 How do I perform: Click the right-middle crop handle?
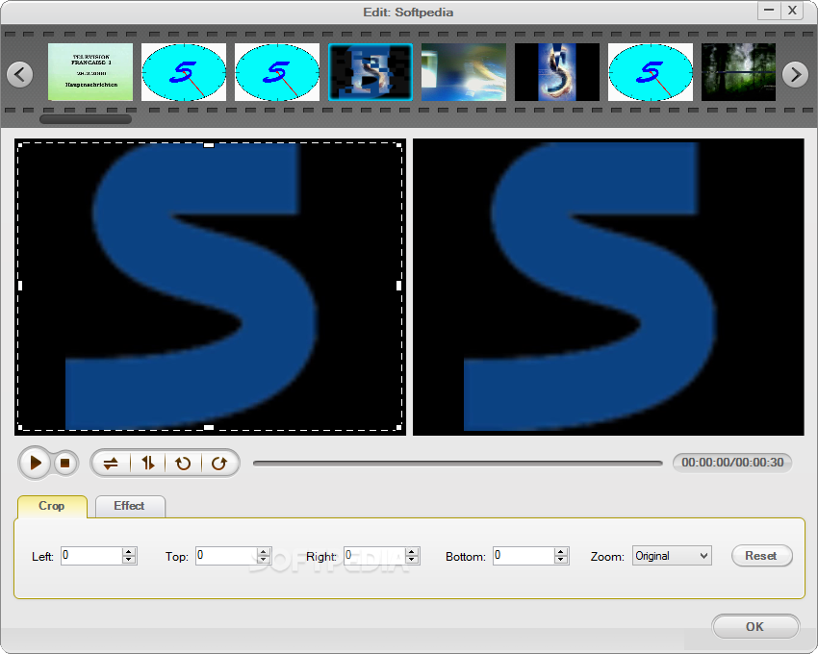pyautogui.click(x=399, y=286)
